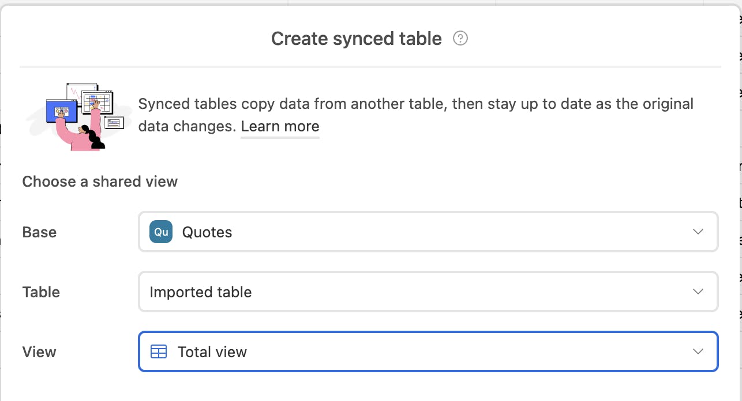Image resolution: width=742 pixels, height=401 pixels.
Task: Click the grid view icon beside Total view
Action: [x=159, y=351]
